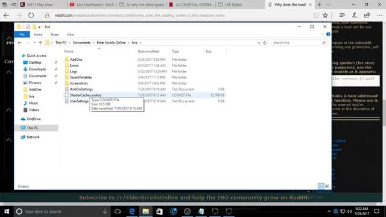Select UserSettings text document

(x=79, y=101)
